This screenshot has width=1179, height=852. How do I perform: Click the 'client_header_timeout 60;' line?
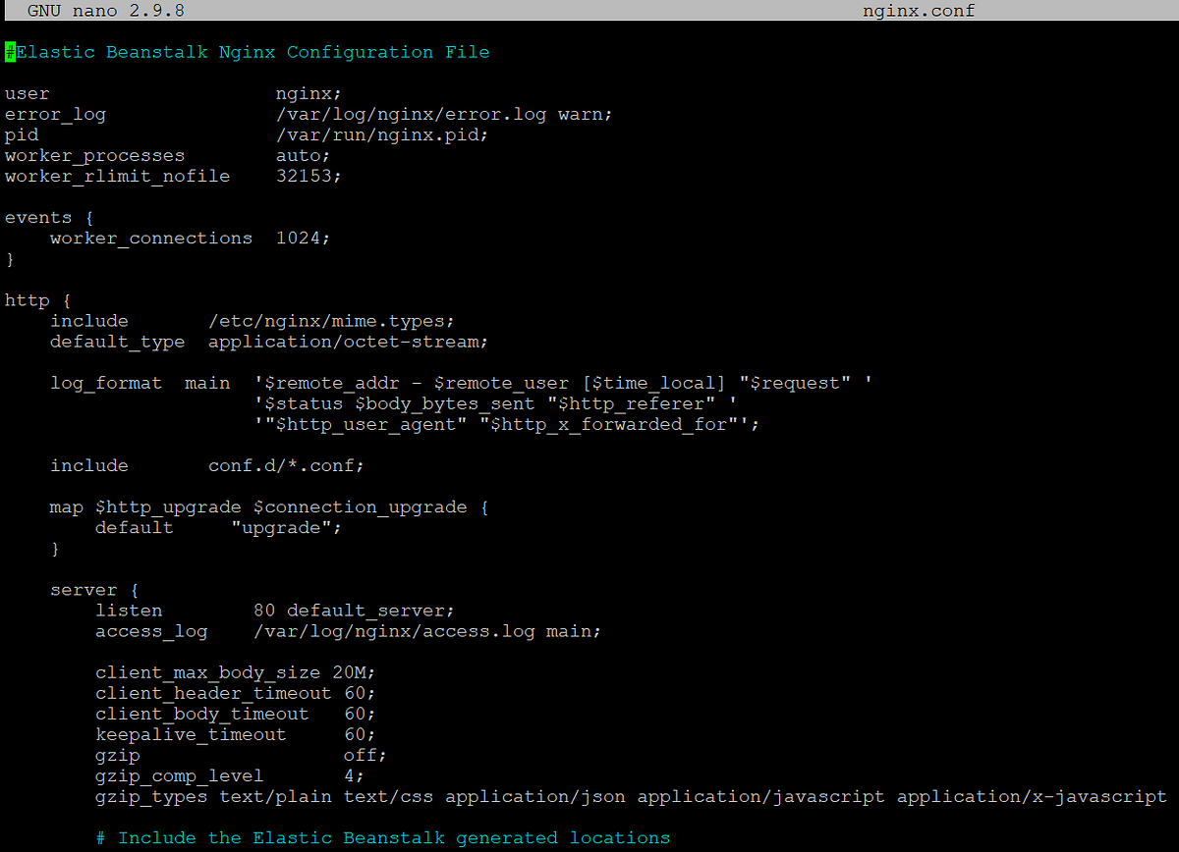[236, 693]
